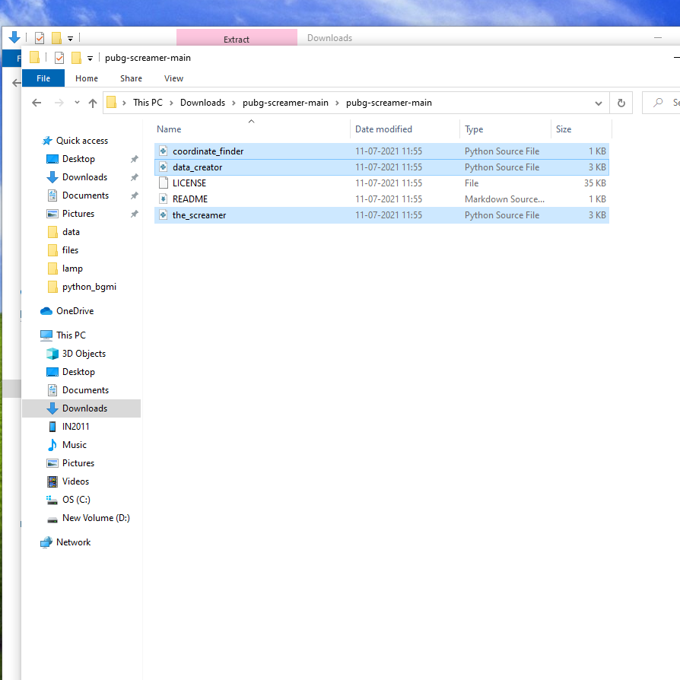This screenshot has height=680, width=680.
Task: Click the README markdown file icon
Action: click(x=163, y=199)
